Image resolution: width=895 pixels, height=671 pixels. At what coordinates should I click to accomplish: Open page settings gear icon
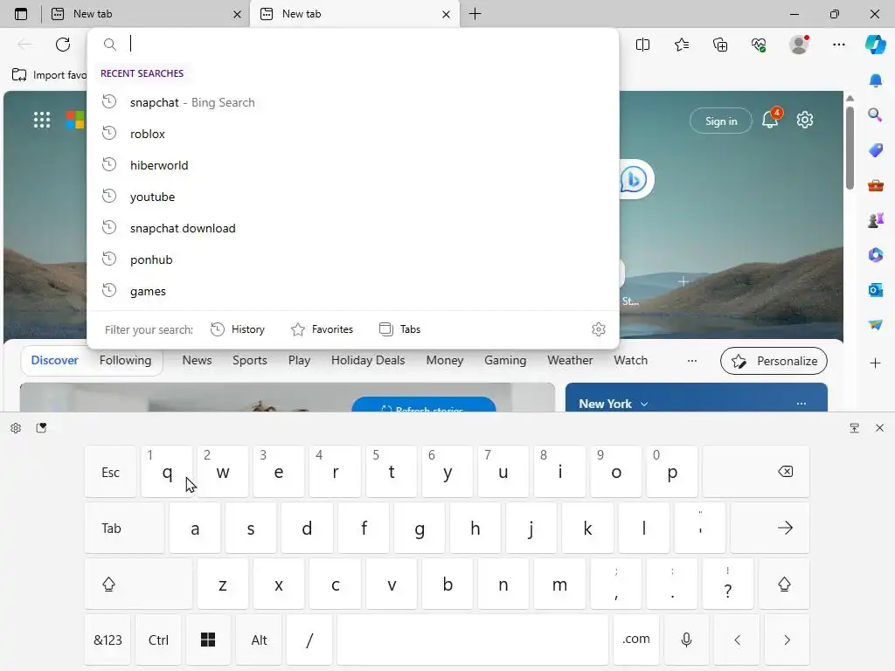pyautogui.click(x=805, y=120)
